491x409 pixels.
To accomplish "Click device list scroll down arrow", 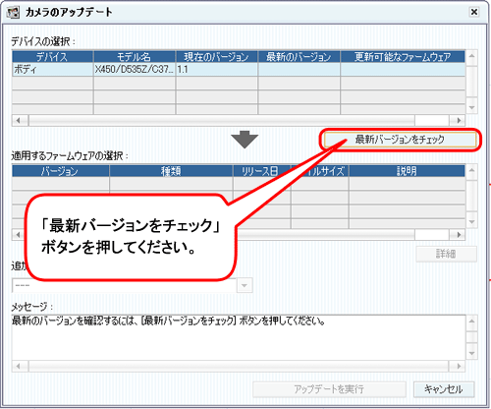I will (471, 107).
